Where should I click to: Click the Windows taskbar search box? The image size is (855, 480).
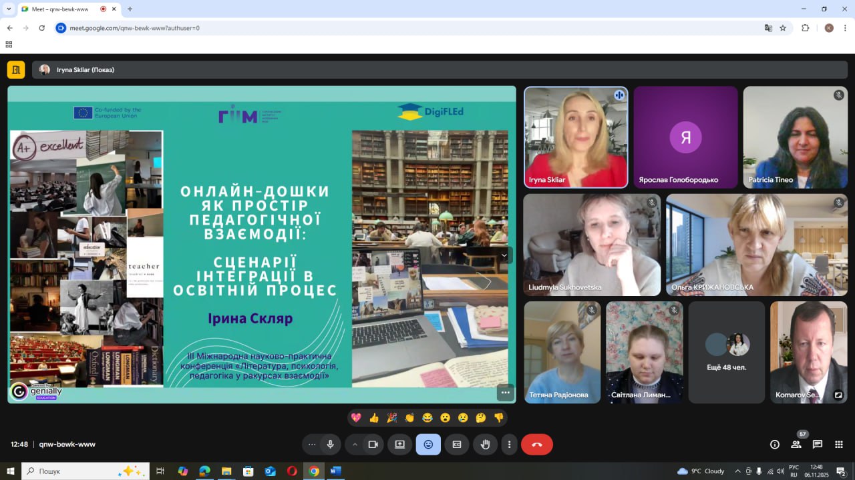click(x=77, y=471)
